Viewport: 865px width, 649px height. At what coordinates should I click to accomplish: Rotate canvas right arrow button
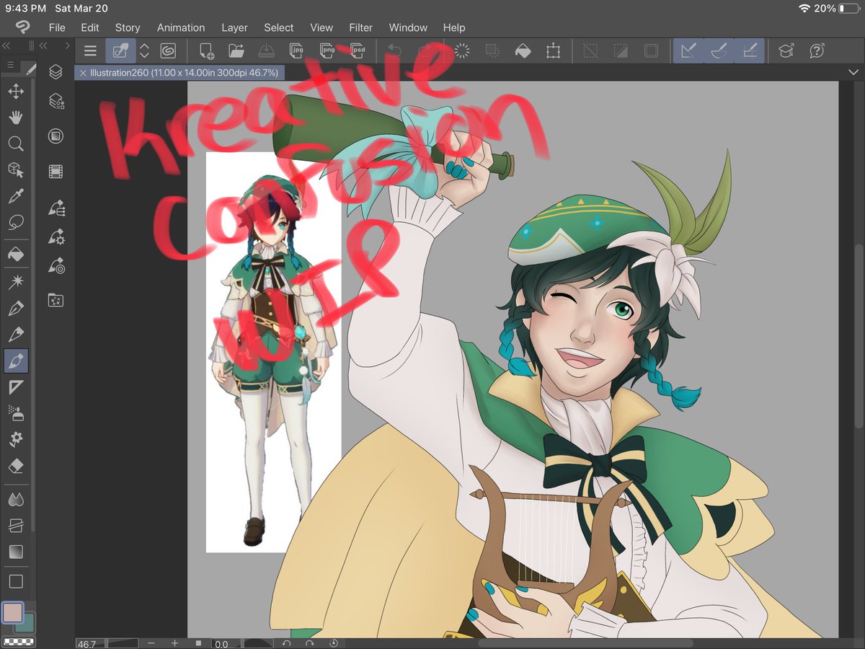310,643
